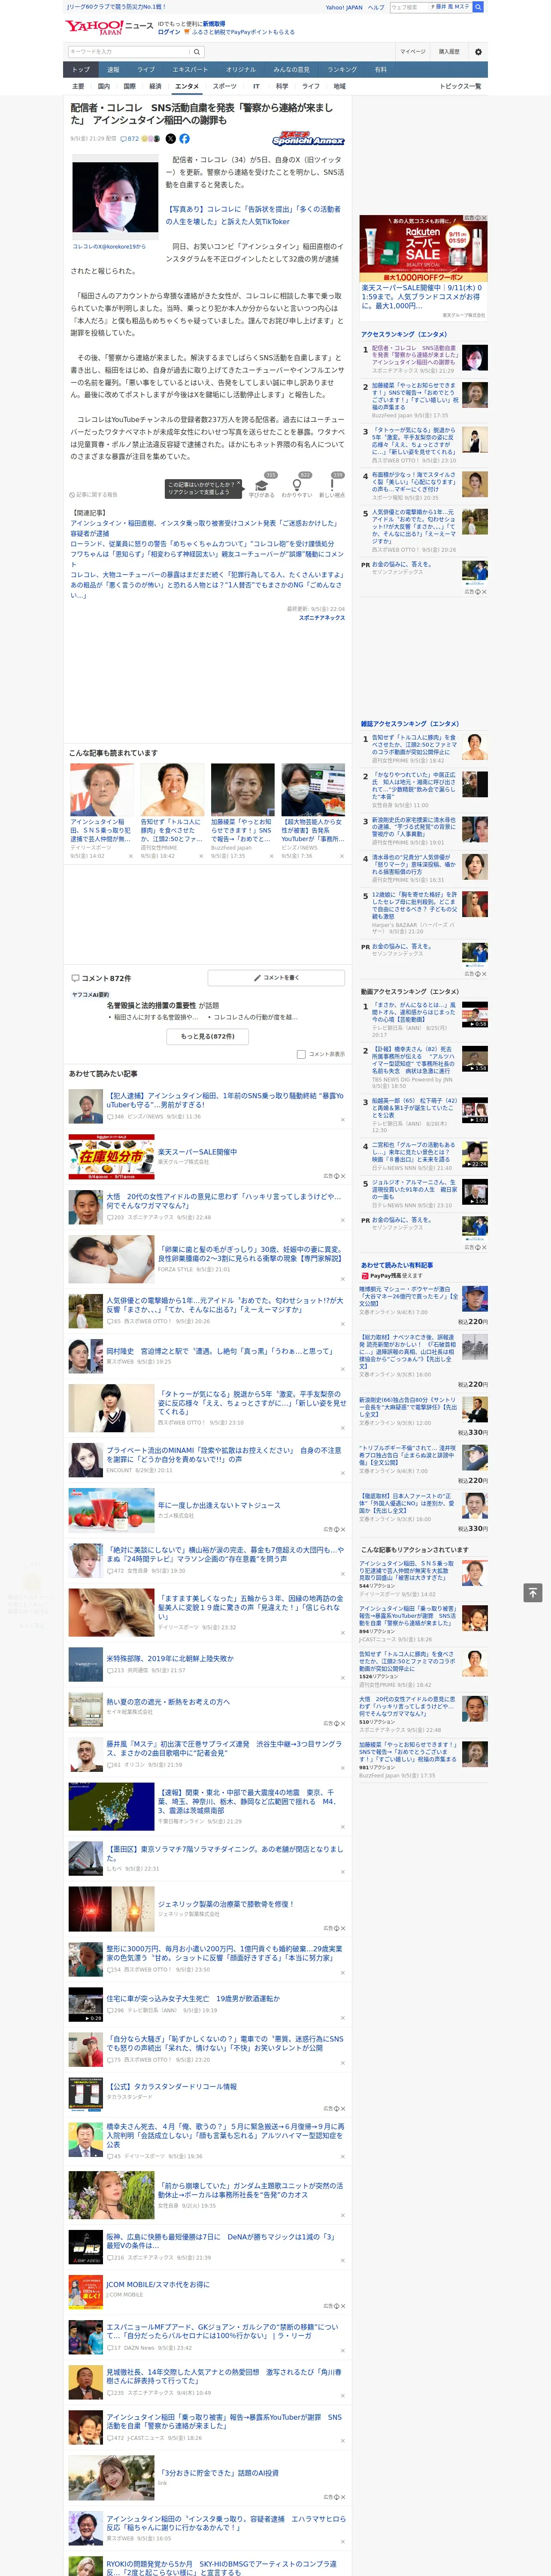Open the エキスパート tab
551x2576 pixels.
click(x=190, y=70)
